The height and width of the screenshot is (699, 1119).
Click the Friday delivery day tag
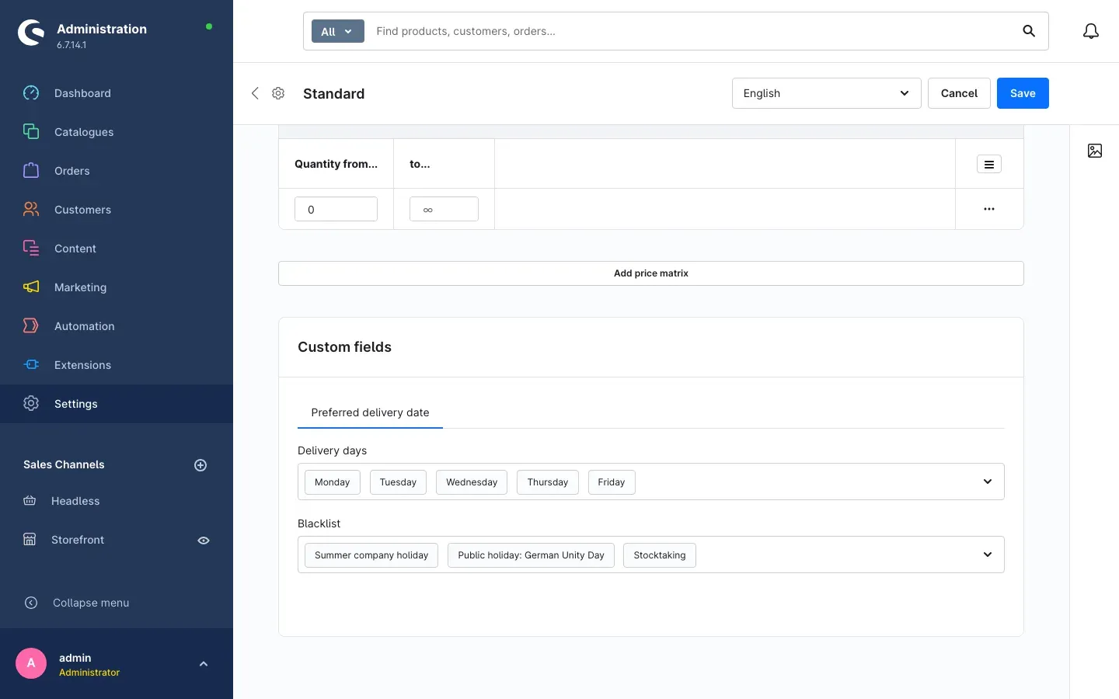pyautogui.click(x=612, y=482)
